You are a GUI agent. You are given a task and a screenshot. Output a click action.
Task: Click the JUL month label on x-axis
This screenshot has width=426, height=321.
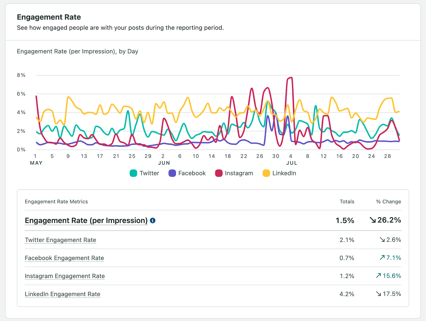(292, 163)
